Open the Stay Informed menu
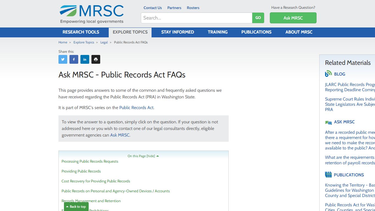 pos(178,32)
